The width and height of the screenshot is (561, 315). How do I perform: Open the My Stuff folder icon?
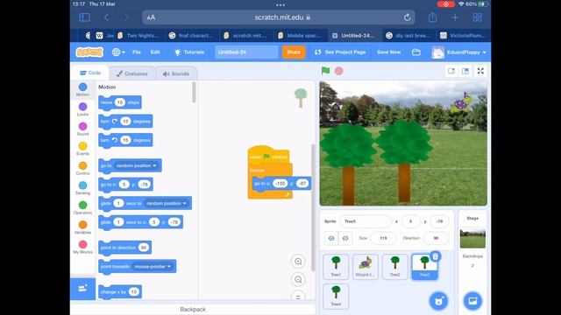pyautogui.click(x=416, y=52)
